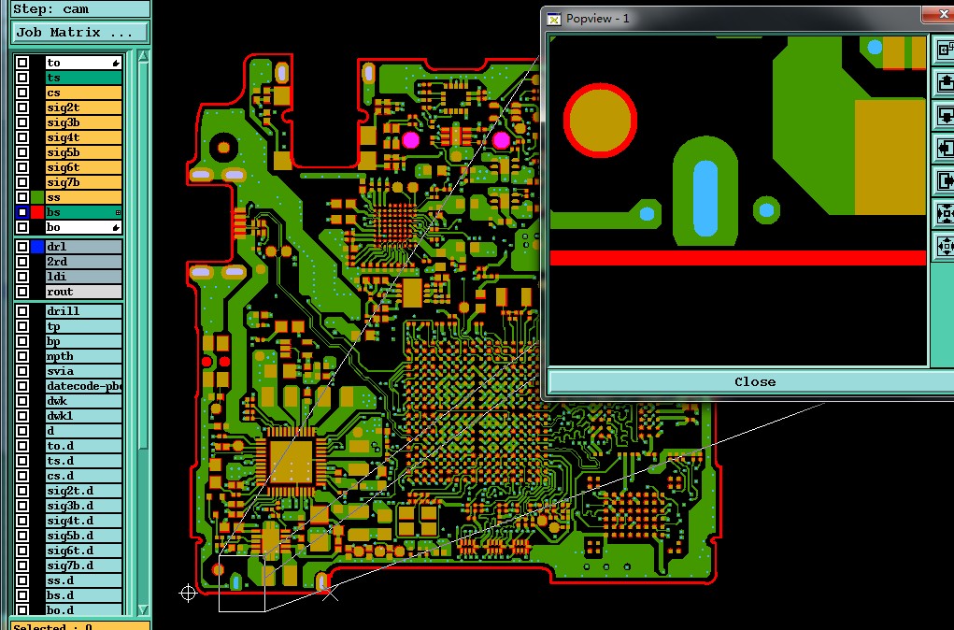Check the box beside layer 'npth'

coord(22,356)
